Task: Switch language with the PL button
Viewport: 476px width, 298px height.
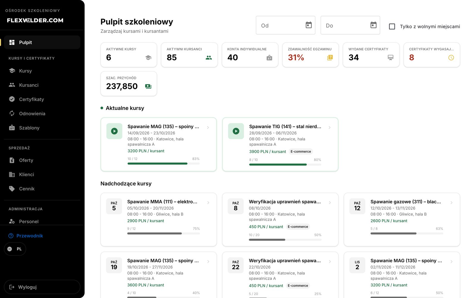Action: [x=15, y=249]
